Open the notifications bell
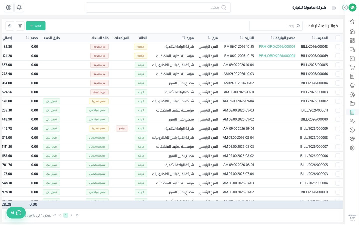The width and height of the screenshot is (360, 225). pos(19,7)
